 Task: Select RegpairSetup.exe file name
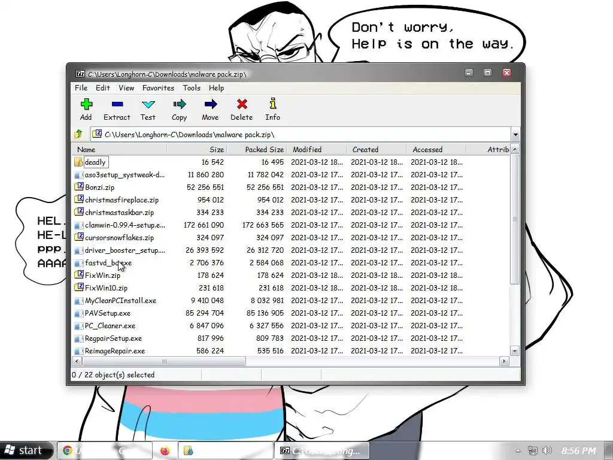click(113, 338)
